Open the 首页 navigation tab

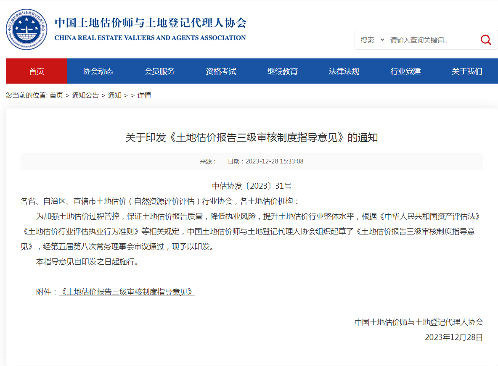point(37,71)
